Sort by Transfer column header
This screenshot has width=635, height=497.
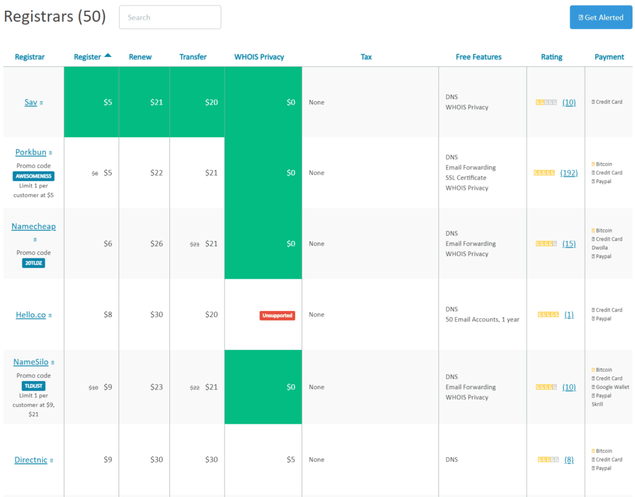coord(193,57)
